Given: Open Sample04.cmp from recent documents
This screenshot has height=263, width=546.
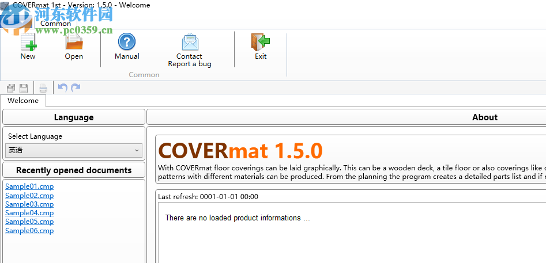Looking at the screenshot, I should point(29,213).
